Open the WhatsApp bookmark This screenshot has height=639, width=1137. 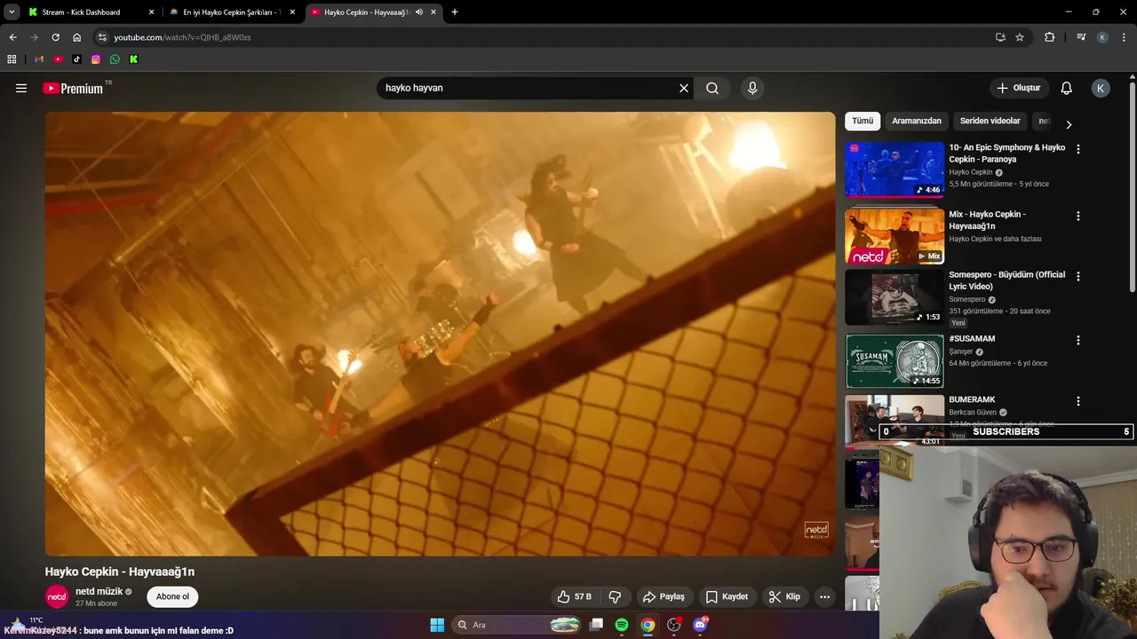tap(115, 59)
